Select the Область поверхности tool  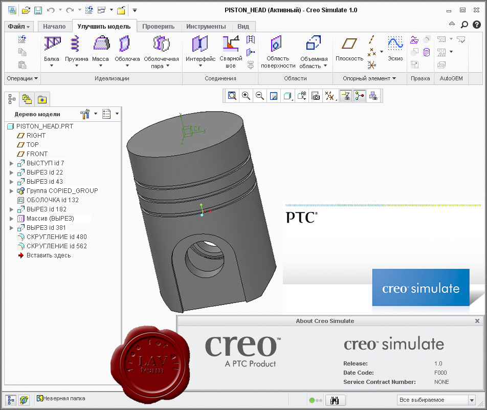tap(278, 51)
